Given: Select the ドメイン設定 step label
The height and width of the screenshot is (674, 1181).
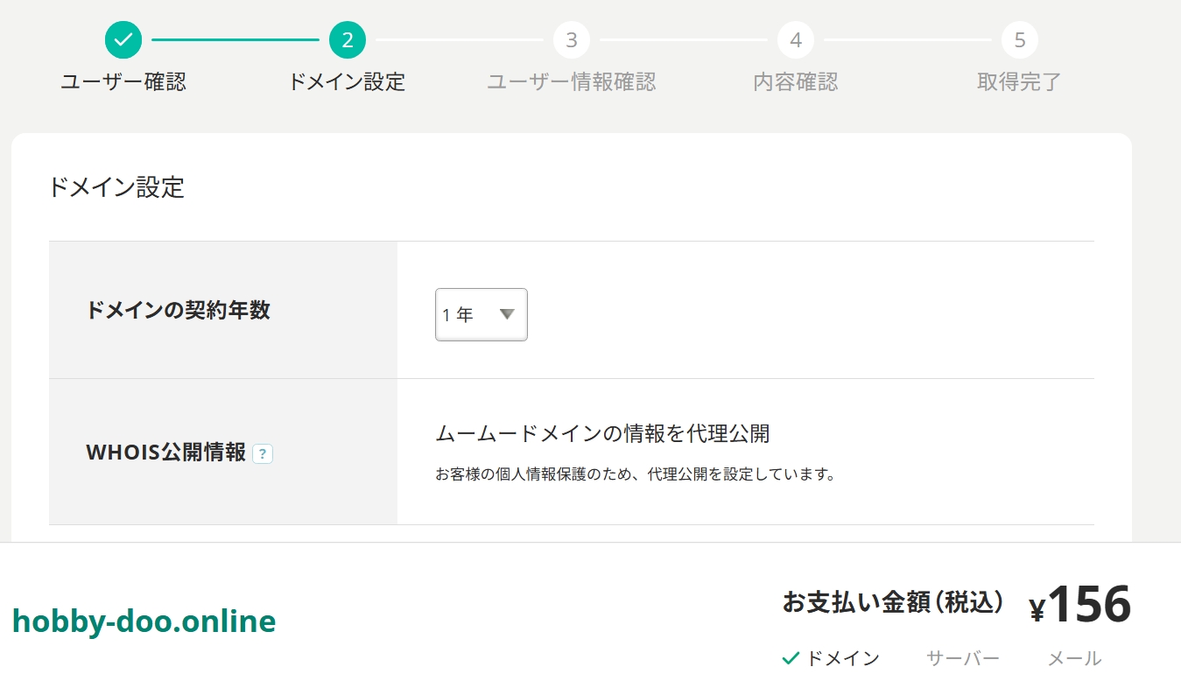Looking at the screenshot, I should [348, 82].
